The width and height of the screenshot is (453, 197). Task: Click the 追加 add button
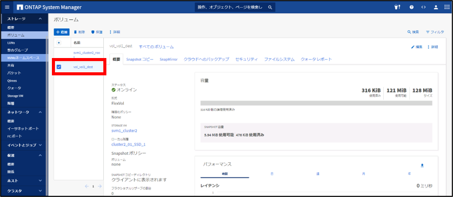pos(62,32)
